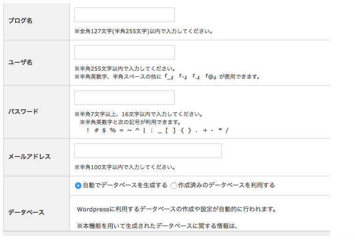
Task: Click the 半角255文字以内 username hint
Action: (125, 68)
